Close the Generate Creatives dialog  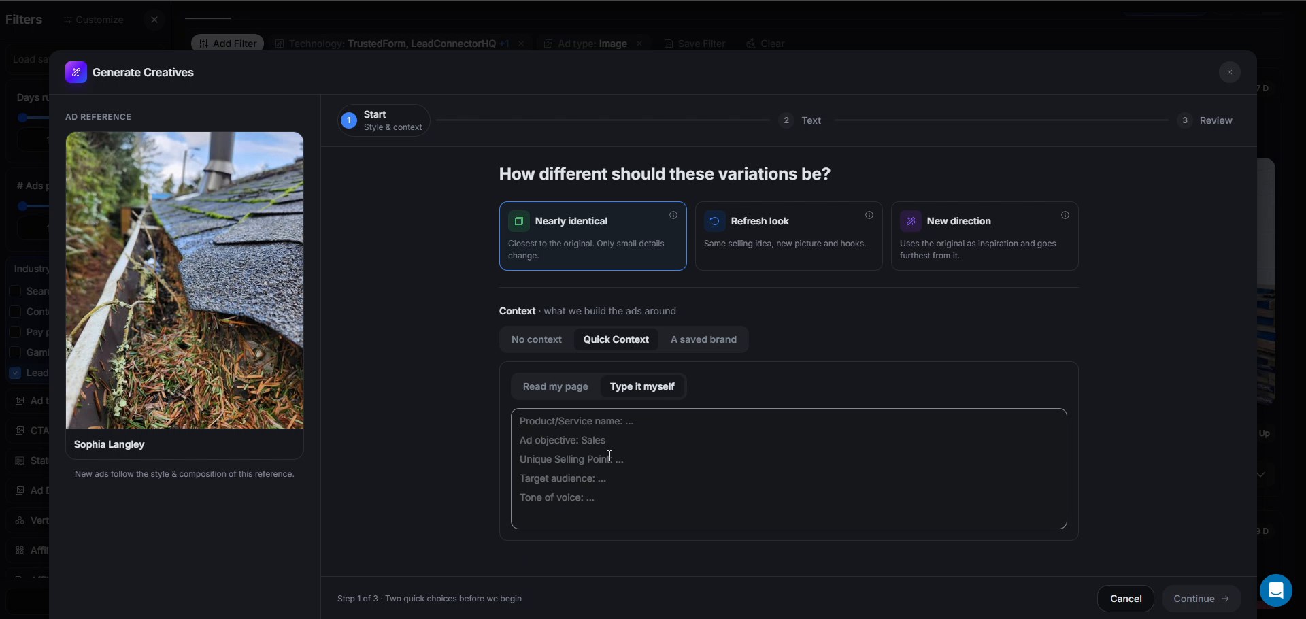coord(1229,72)
